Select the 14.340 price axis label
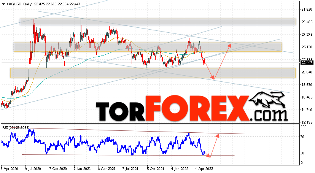The height and width of the screenshot is (173, 315). pos(307,110)
